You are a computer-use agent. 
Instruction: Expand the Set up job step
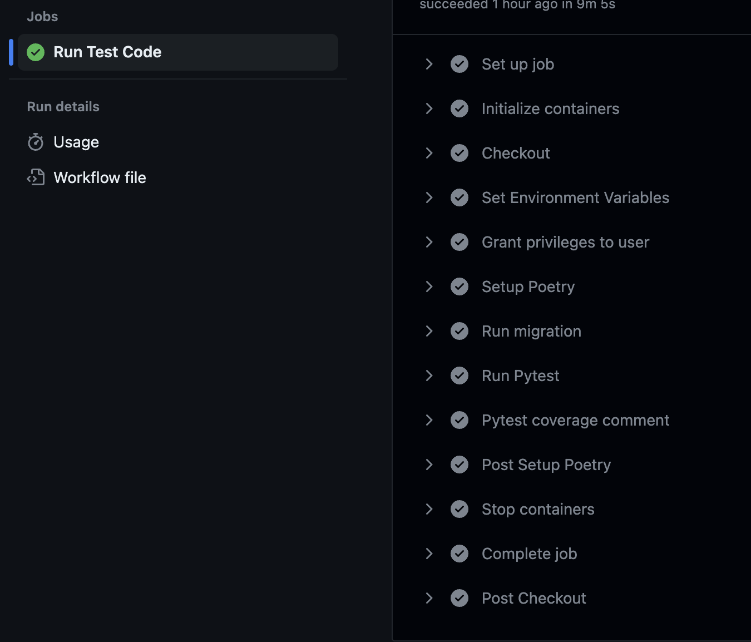tap(429, 64)
